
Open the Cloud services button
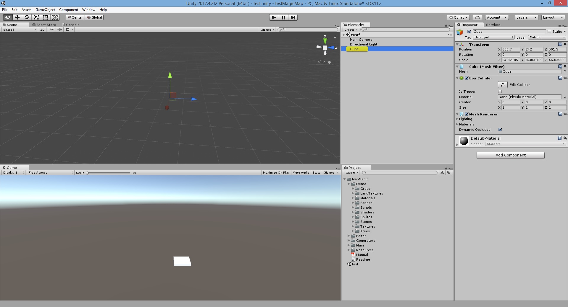point(477,17)
